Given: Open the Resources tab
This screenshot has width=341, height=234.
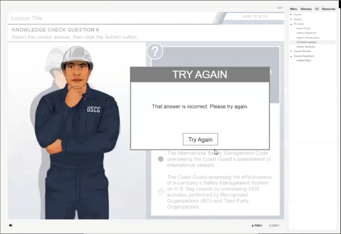Looking at the screenshot, I should pos(328,9).
